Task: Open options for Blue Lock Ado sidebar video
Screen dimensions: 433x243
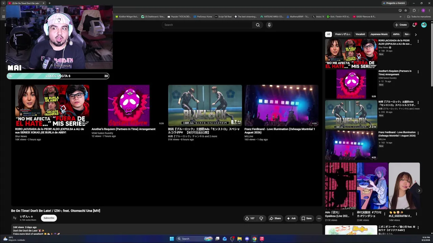Action: pos(418,103)
